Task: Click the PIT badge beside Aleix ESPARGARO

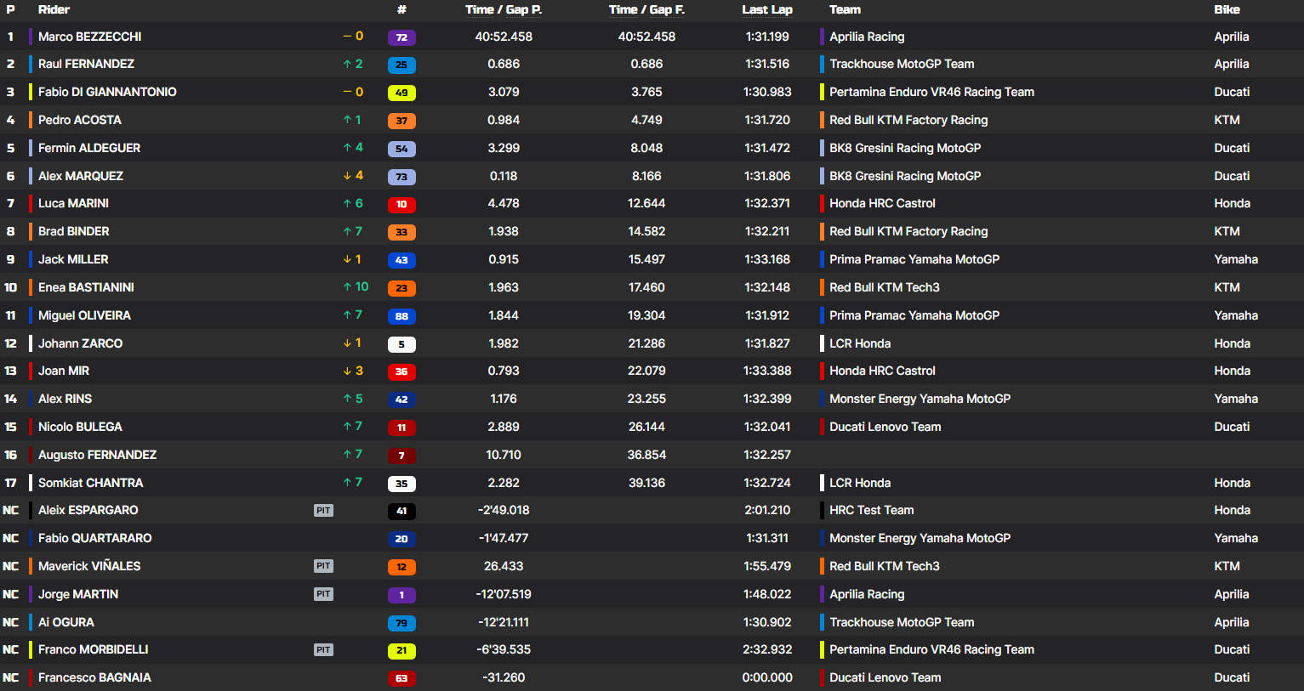Action: coord(323,511)
